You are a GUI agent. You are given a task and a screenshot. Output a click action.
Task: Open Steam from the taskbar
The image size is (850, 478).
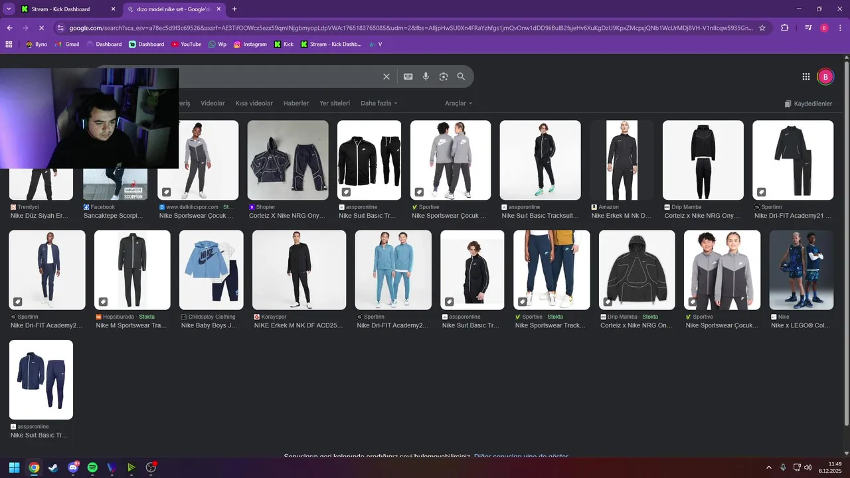pos(53,467)
